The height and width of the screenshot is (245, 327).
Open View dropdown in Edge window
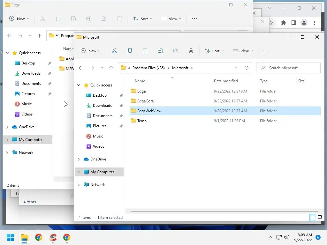(171, 19)
